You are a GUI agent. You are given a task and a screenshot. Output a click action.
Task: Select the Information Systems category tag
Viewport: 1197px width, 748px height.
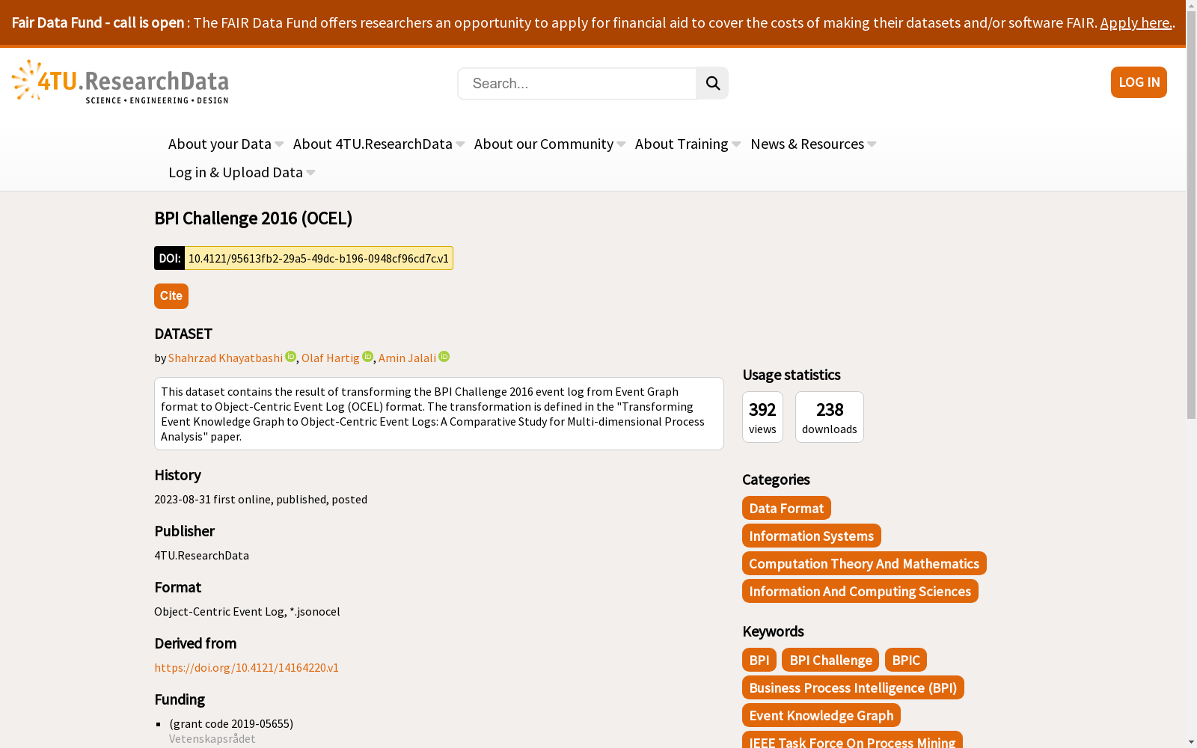[x=812, y=536]
